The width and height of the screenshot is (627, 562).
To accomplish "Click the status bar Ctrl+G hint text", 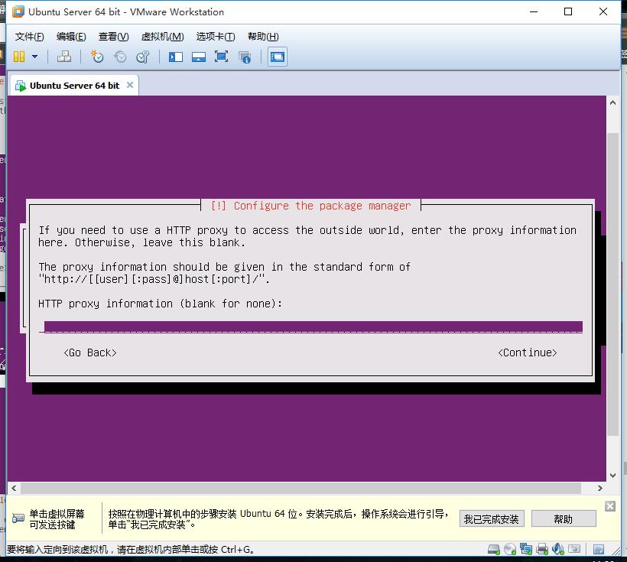I will [x=131, y=549].
